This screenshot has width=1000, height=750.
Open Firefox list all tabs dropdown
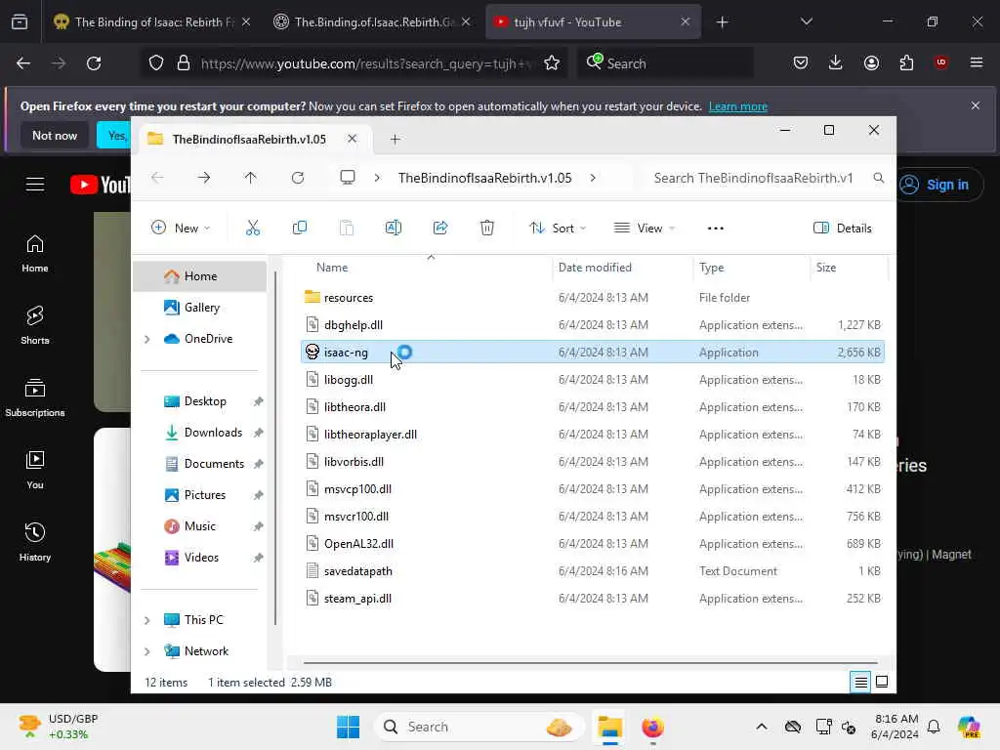pos(806,21)
